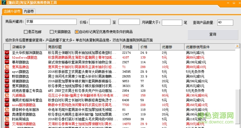Click Tmall icon beside 战地吉普潘江专卖店
Viewport: 241px width, 128px height.
point(7,91)
